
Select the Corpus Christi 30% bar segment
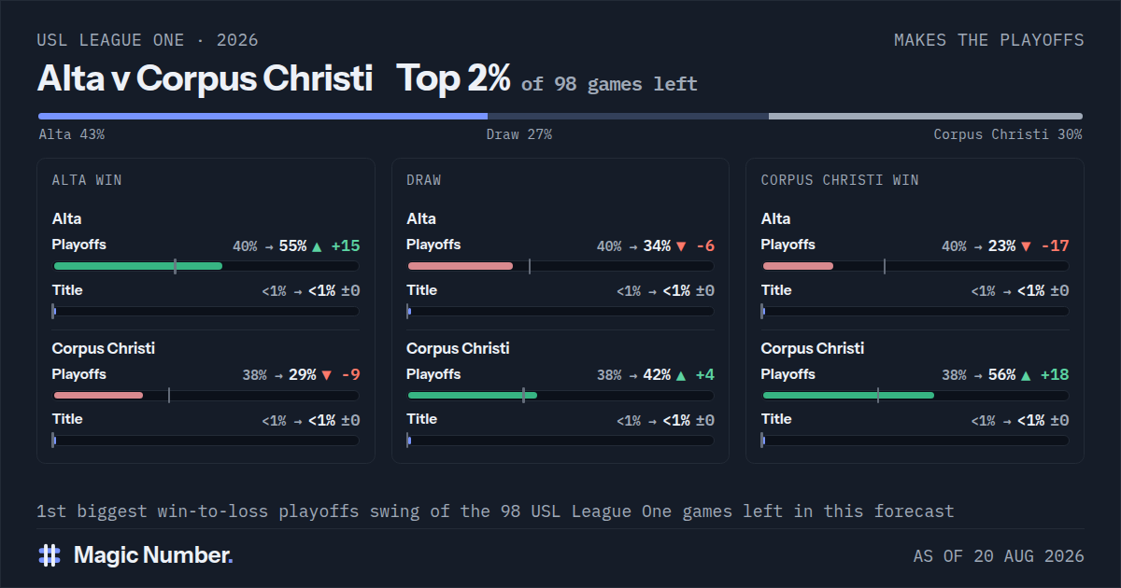pos(926,117)
